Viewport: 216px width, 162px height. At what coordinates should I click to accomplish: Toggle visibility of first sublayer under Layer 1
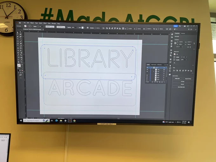[x=147, y=70]
